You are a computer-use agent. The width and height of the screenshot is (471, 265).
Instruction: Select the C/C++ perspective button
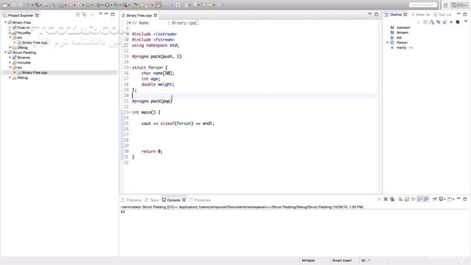pyautogui.click(x=458, y=5)
